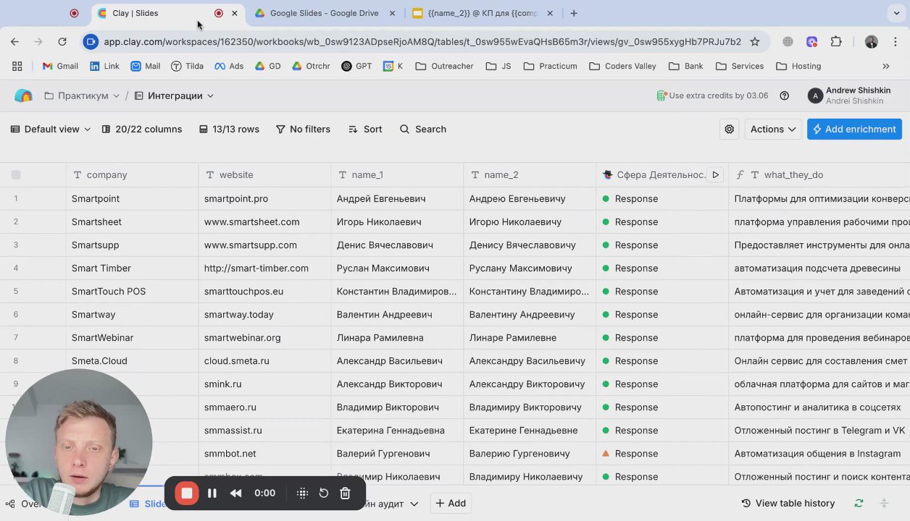Expand the bottom аудит tab dropdown
The image size is (910, 521).
[414, 504]
